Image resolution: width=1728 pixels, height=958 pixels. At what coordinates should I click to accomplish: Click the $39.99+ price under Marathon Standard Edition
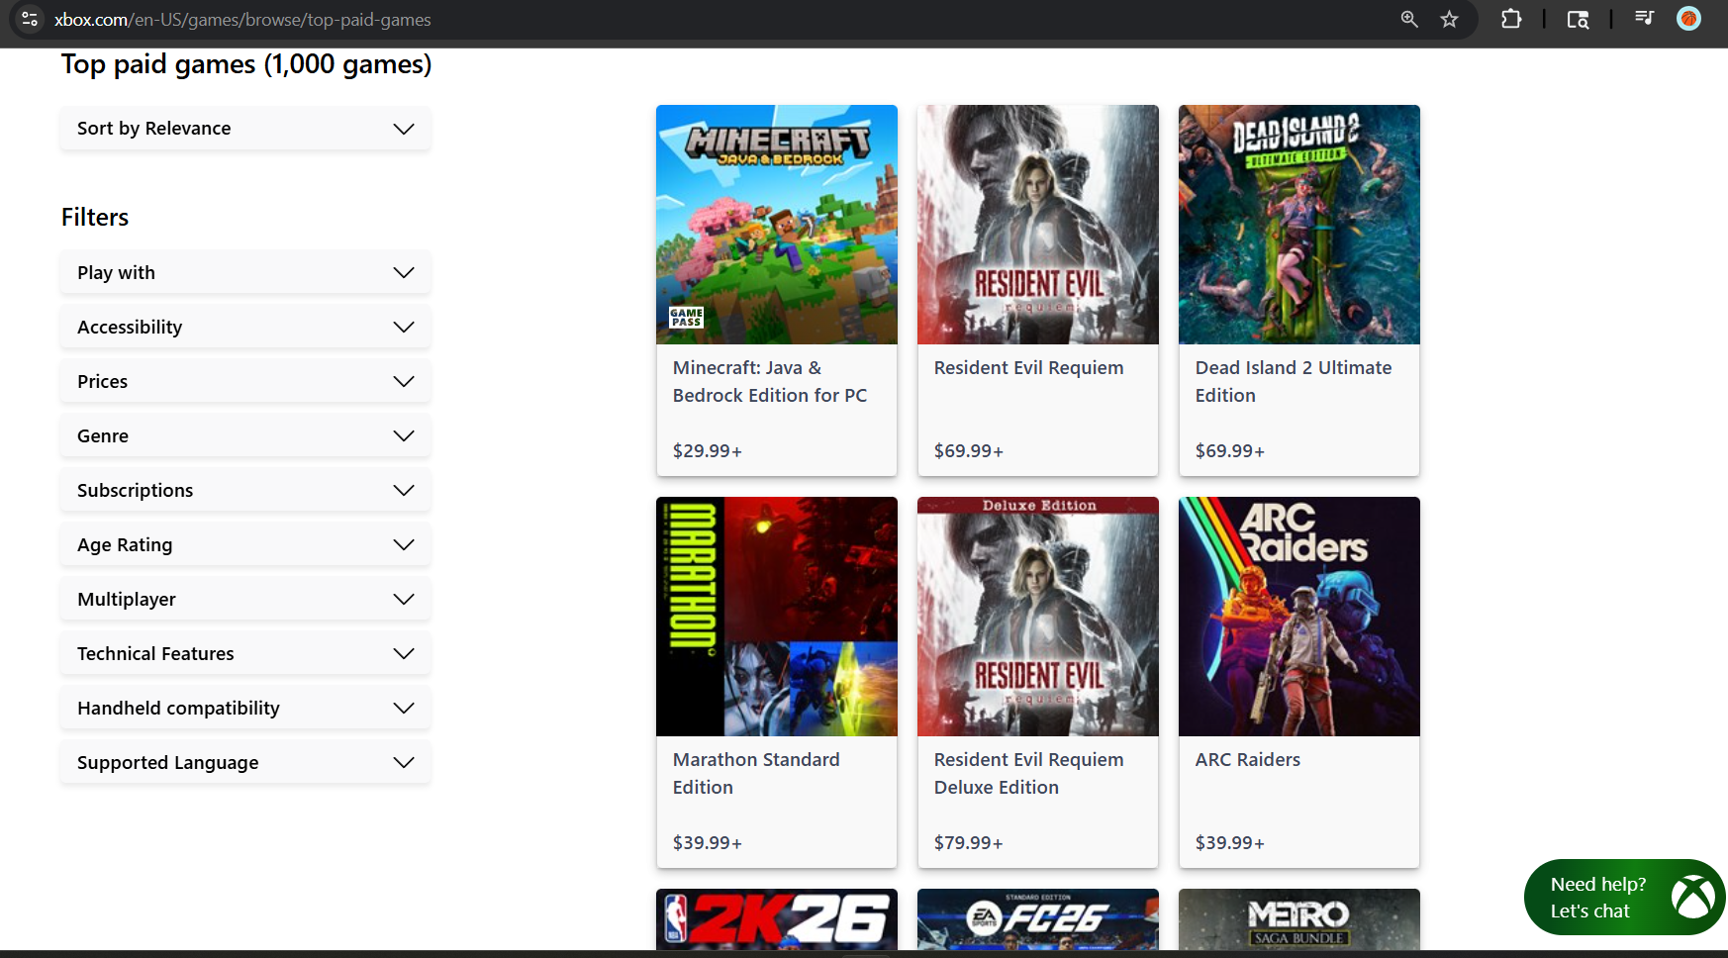pos(708,843)
